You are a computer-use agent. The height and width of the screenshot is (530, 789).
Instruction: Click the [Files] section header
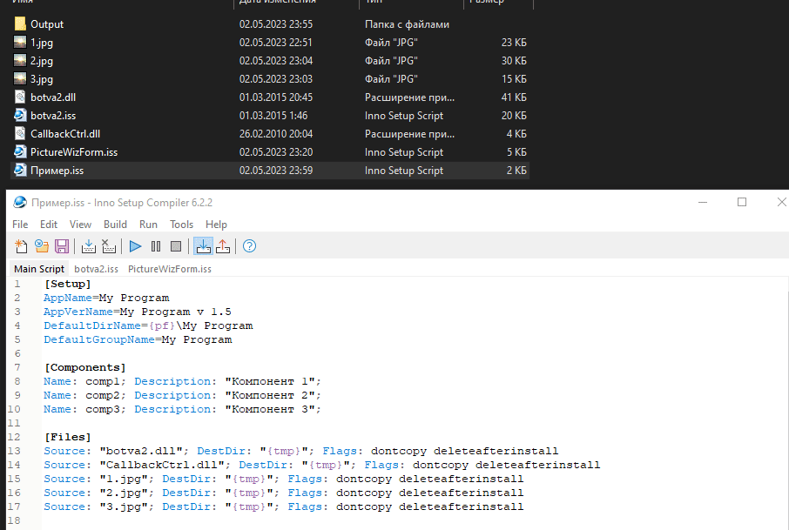(x=67, y=437)
